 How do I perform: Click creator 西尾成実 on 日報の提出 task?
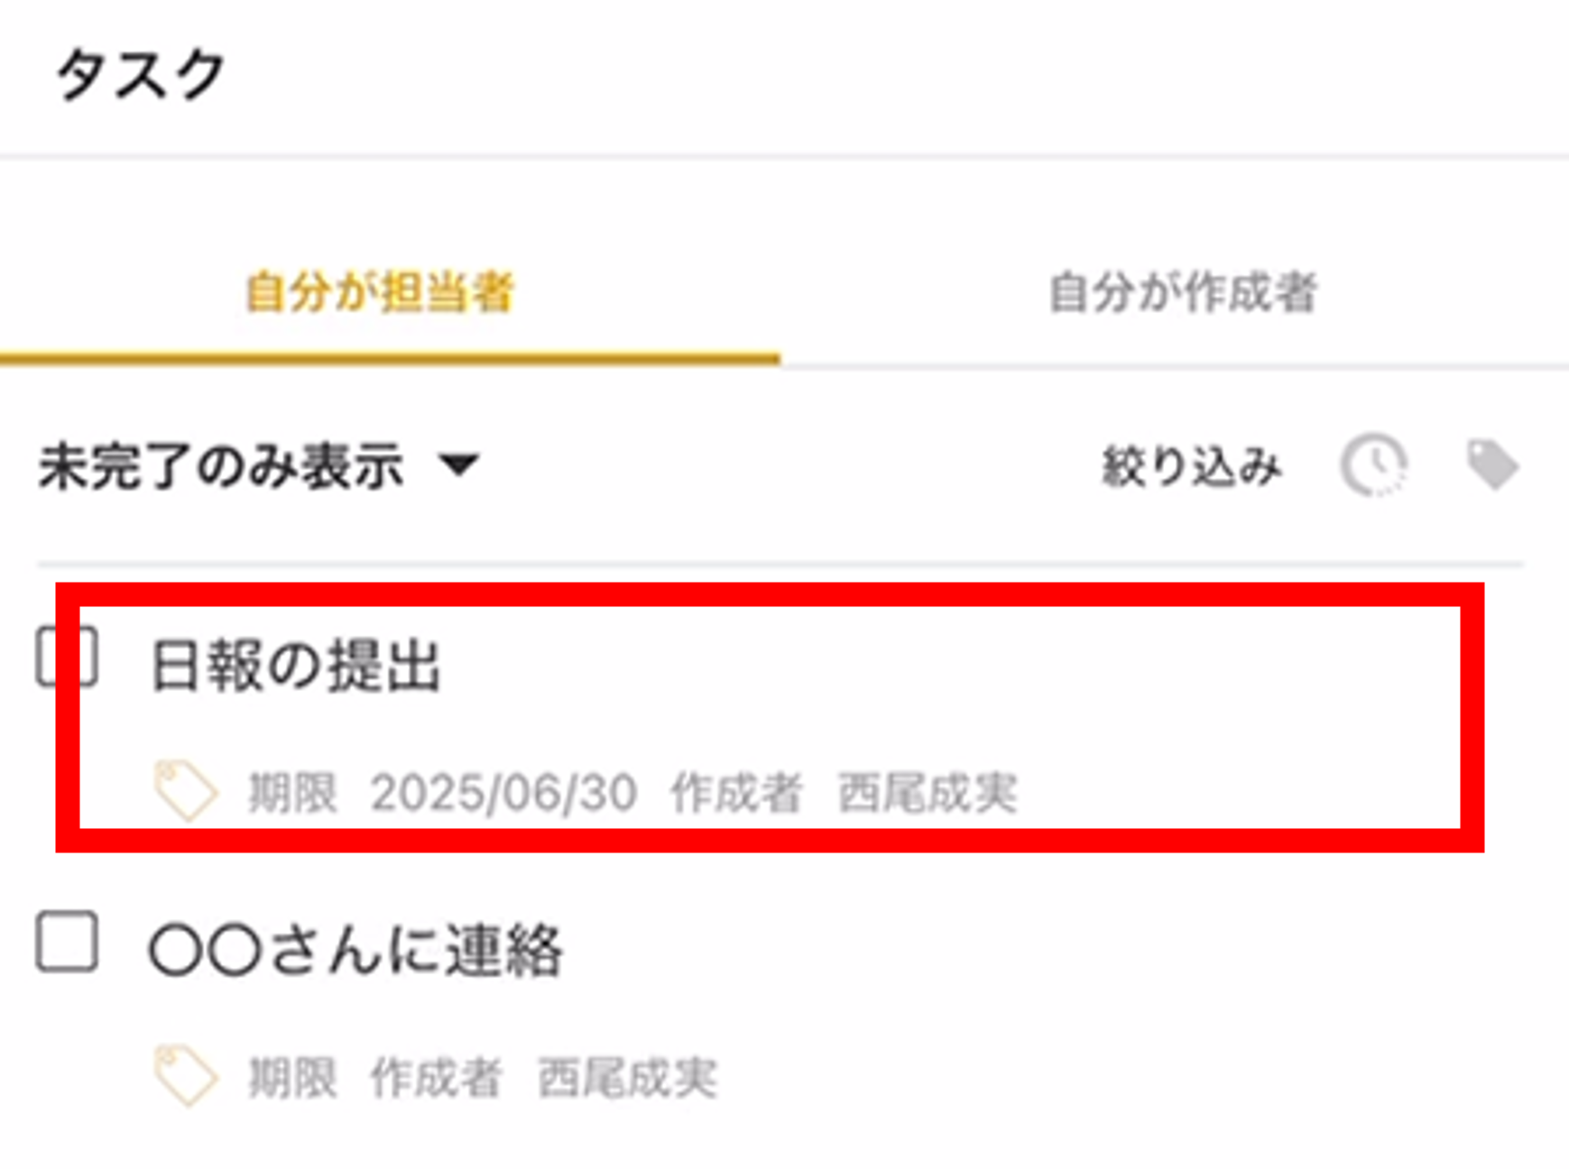coord(928,793)
